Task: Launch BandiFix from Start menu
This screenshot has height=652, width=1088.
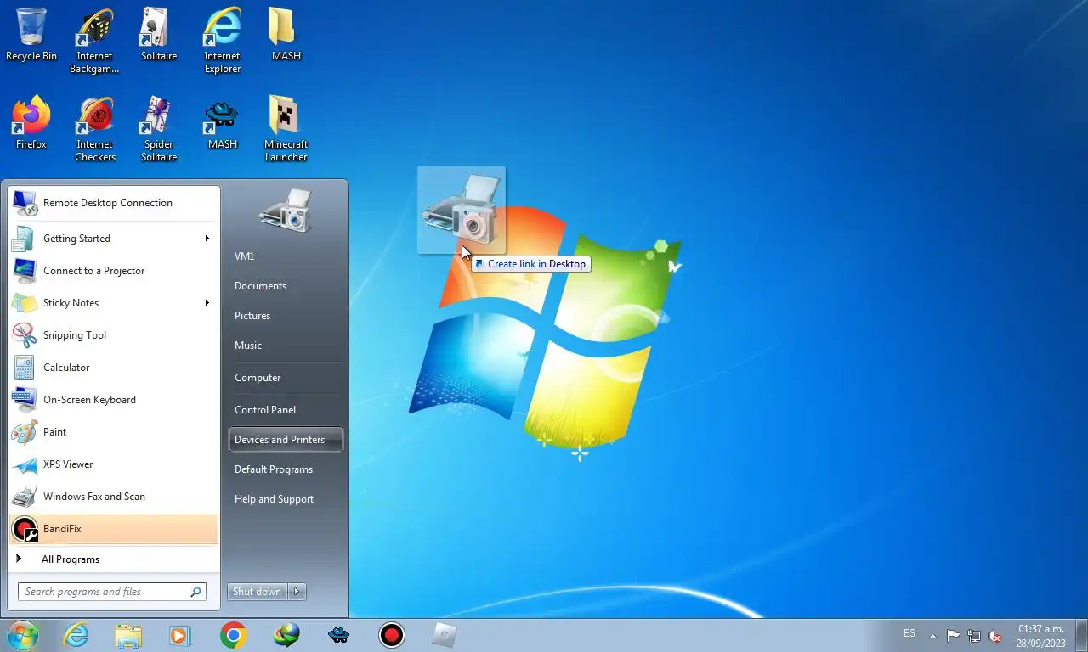Action: point(114,529)
